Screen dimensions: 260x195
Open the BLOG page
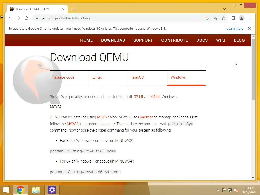[x=239, y=40]
